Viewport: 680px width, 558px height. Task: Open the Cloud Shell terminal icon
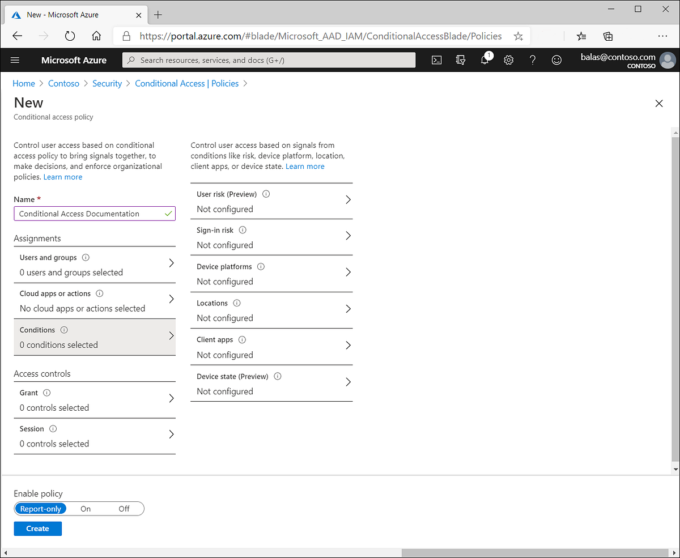pyautogui.click(x=436, y=60)
